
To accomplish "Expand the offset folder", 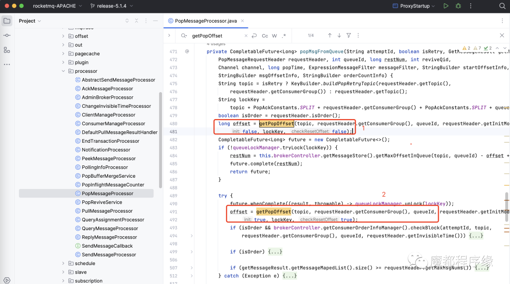I will (x=63, y=36).
